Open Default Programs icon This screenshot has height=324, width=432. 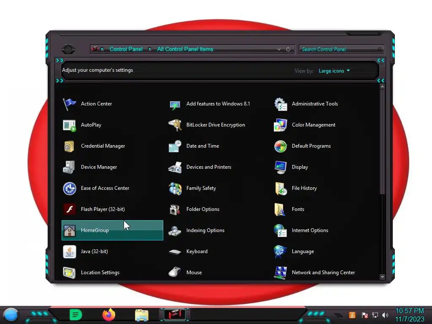pyautogui.click(x=281, y=146)
